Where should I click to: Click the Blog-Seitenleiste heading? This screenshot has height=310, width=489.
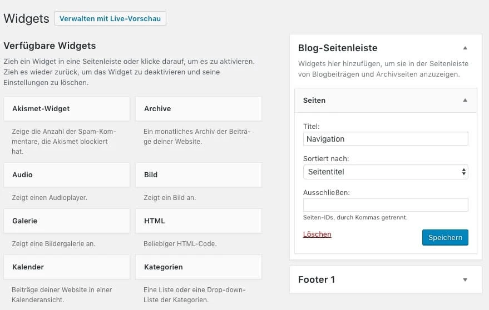point(338,48)
